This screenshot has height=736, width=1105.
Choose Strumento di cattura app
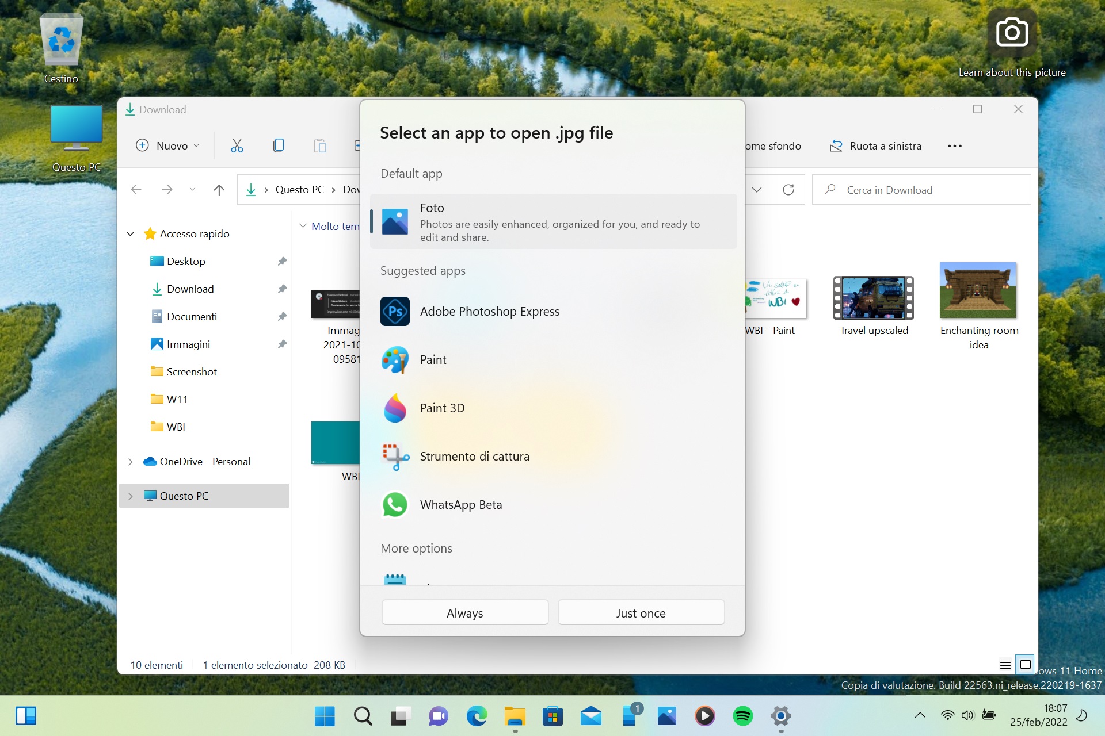coord(553,456)
